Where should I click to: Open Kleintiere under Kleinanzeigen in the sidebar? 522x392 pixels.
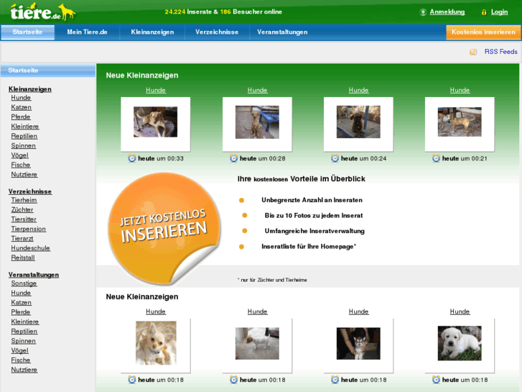click(x=25, y=127)
